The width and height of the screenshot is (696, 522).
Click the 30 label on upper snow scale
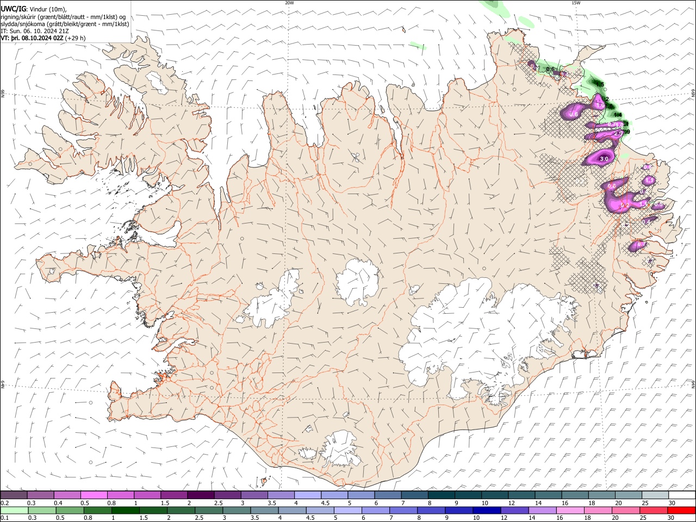tap(672, 503)
